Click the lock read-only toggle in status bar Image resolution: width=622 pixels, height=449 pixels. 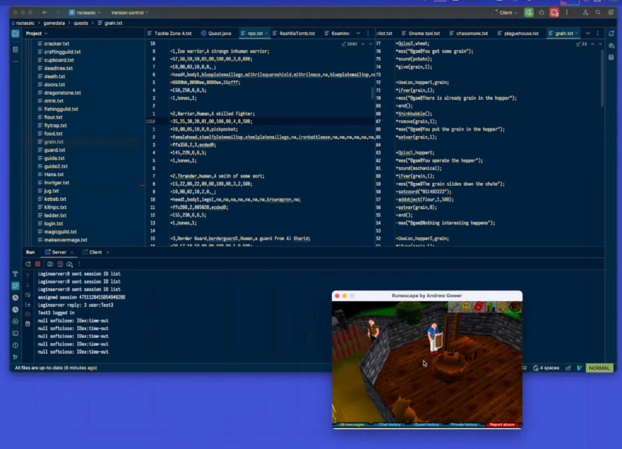pyautogui.click(x=568, y=368)
